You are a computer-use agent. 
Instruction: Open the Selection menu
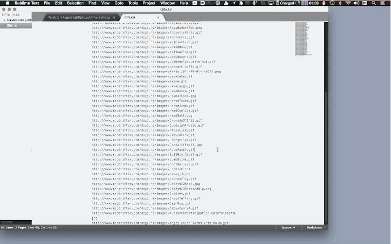point(75,3)
